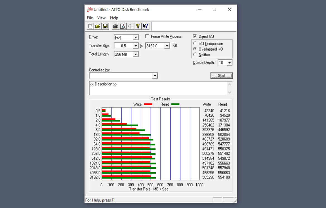Print the benchmark results

pos(115,26)
